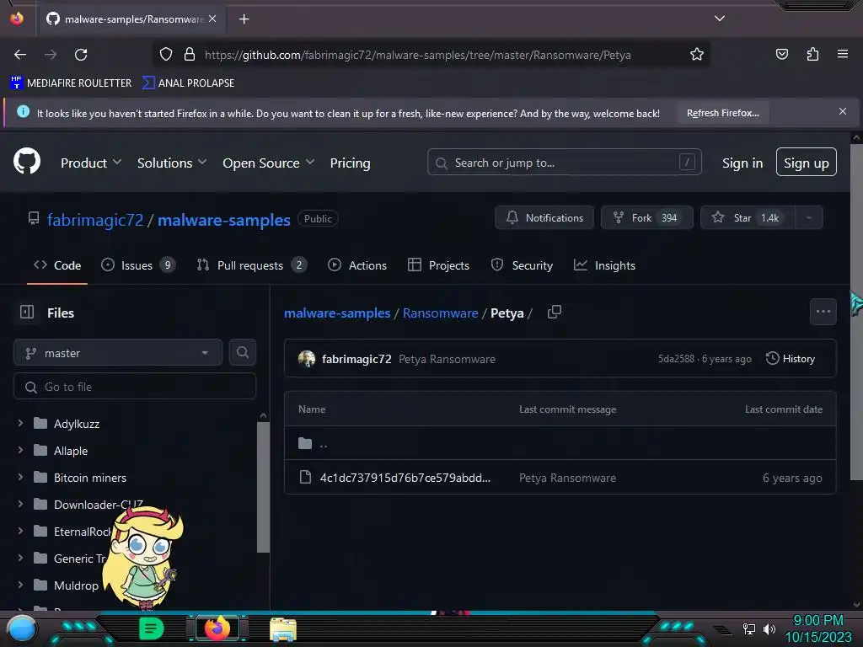Expand the Product menu
863x647 pixels.
pos(91,163)
